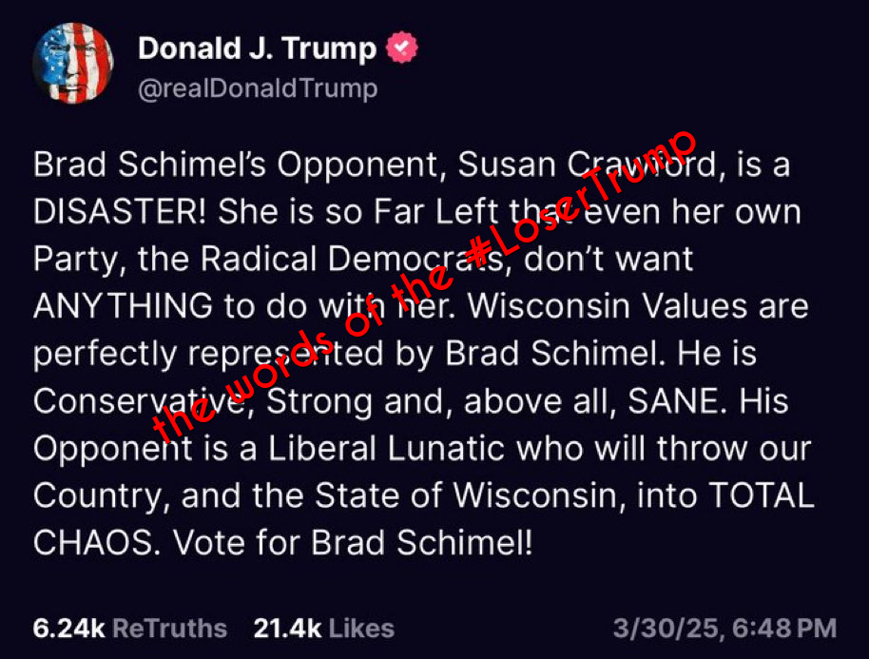Open the Donald J. Trump display name
Screen dimensions: 869x659
tap(257, 48)
